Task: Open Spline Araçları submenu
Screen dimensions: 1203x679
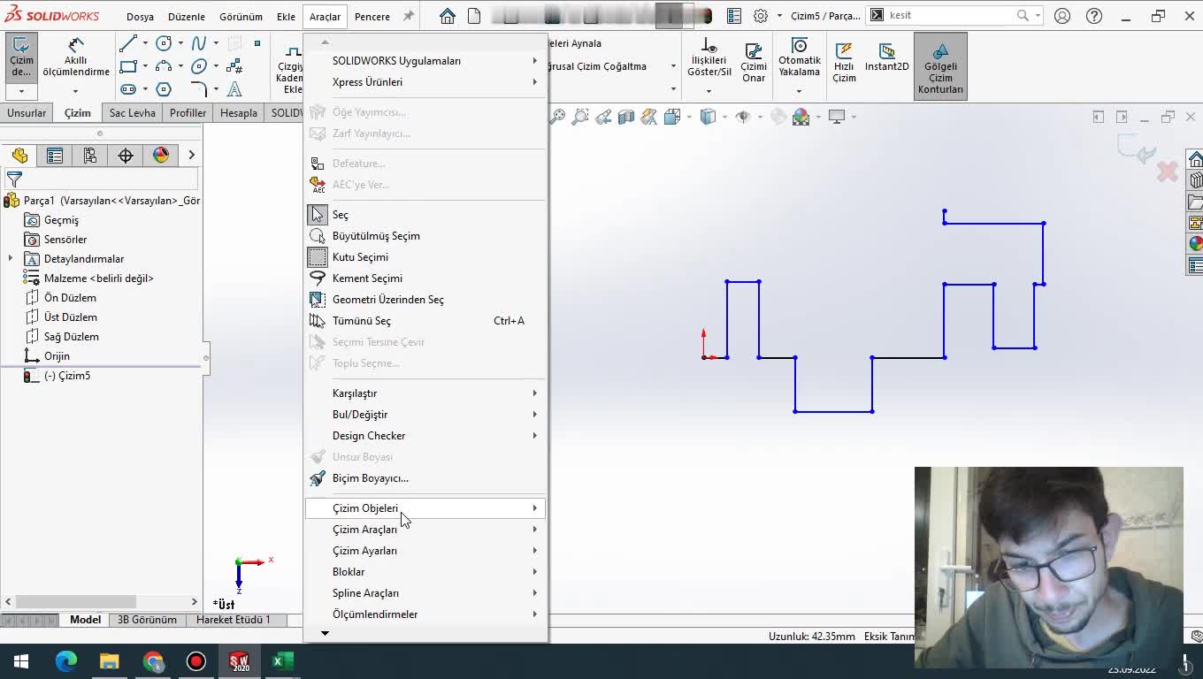Action: (425, 593)
